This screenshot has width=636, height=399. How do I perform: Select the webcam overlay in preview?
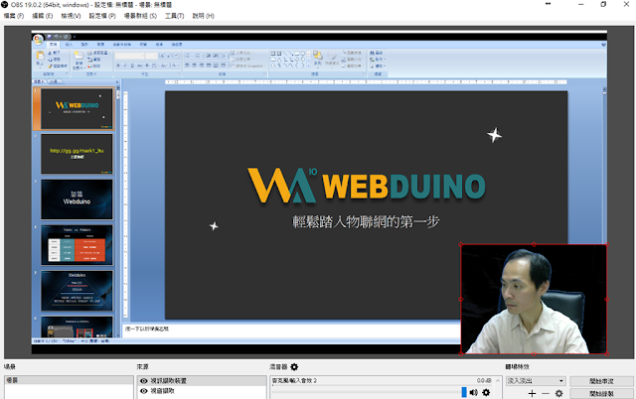pos(534,299)
